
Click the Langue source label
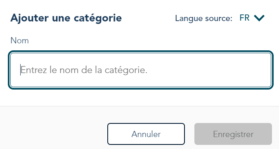pos(204,19)
